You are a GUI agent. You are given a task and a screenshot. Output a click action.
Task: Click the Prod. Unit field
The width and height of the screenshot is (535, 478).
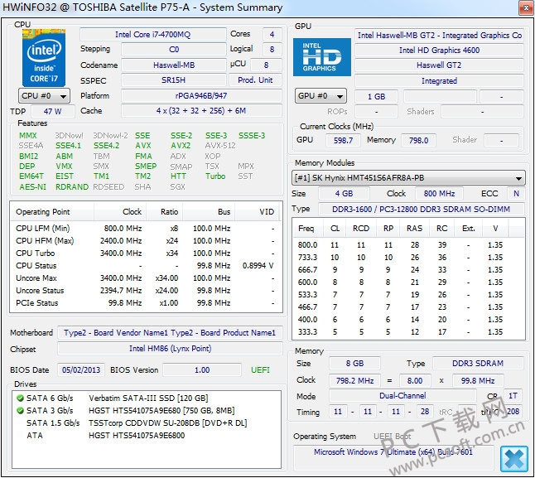(255, 80)
